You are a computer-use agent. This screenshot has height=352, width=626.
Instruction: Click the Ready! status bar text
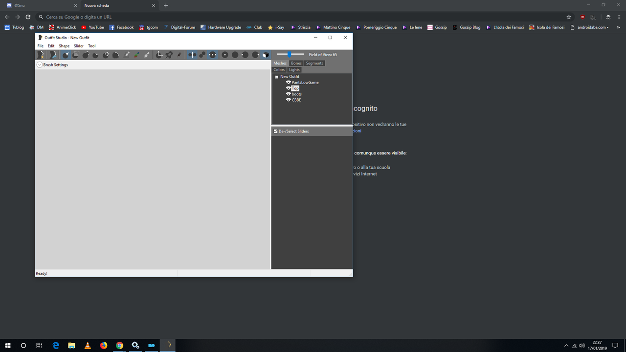pos(42,273)
